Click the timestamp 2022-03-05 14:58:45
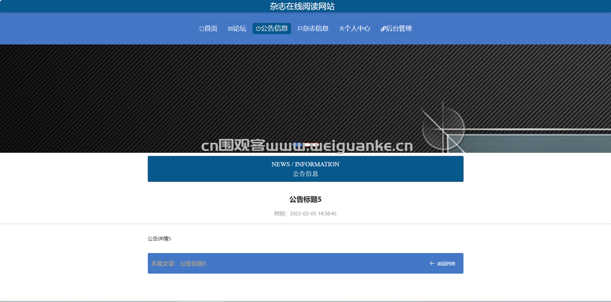Viewport: 611px width, 302px height. click(313, 214)
